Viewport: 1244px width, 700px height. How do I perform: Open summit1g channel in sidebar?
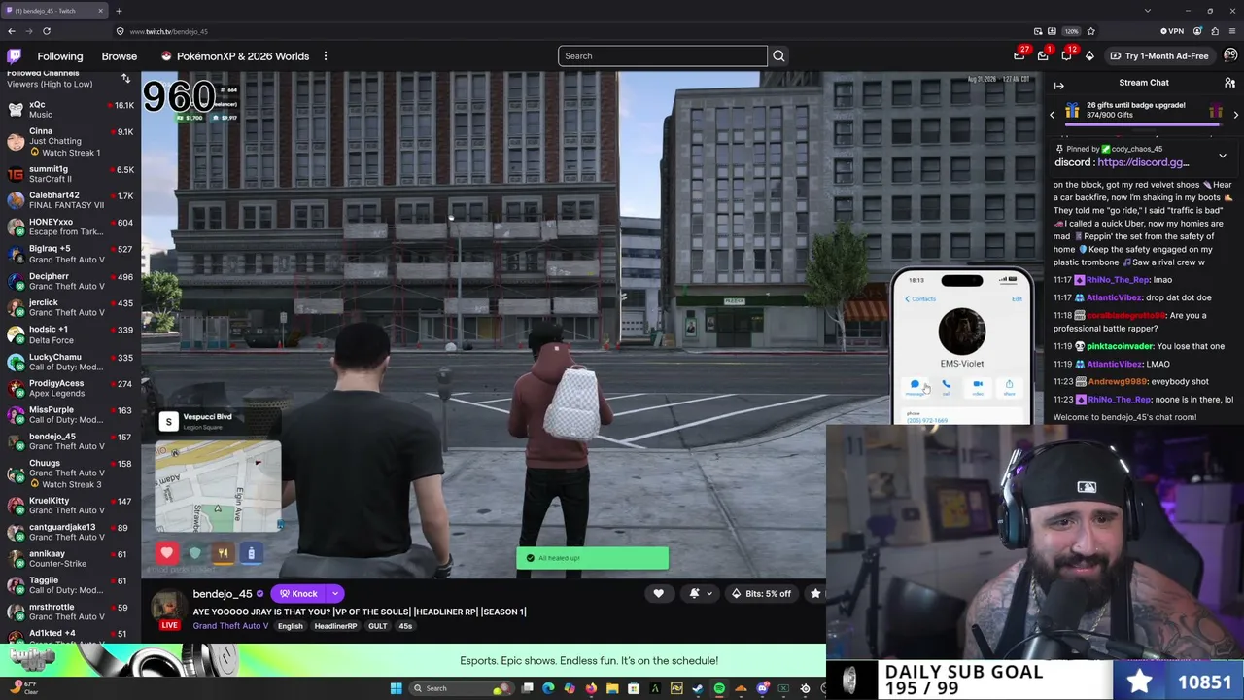[70, 174]
